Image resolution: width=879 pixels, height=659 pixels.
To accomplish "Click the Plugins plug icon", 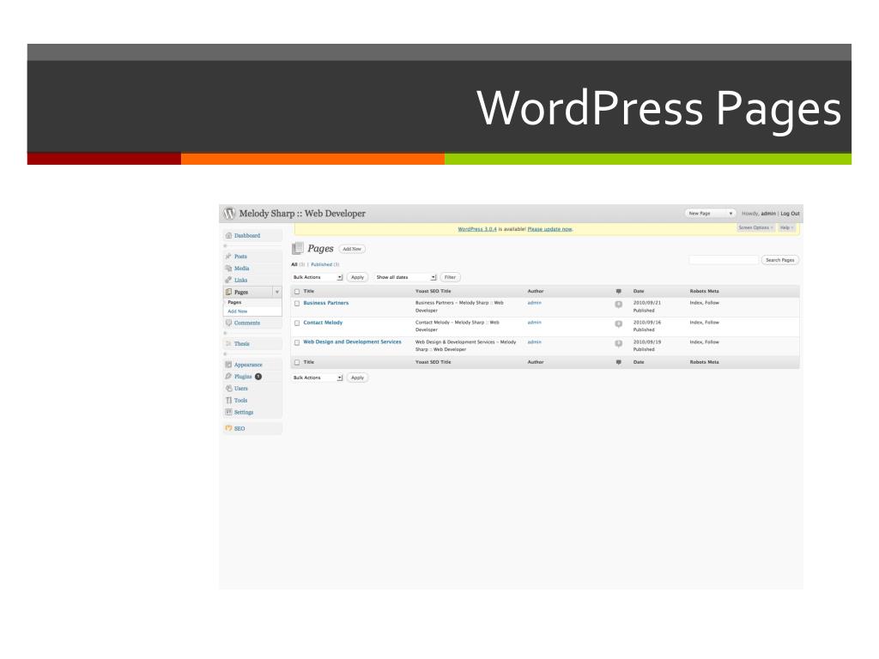I will (x=228, y=377).
